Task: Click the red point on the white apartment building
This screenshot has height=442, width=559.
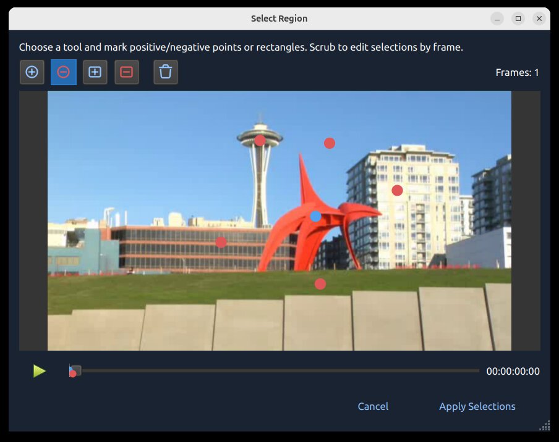Action: tap(397, 191)
